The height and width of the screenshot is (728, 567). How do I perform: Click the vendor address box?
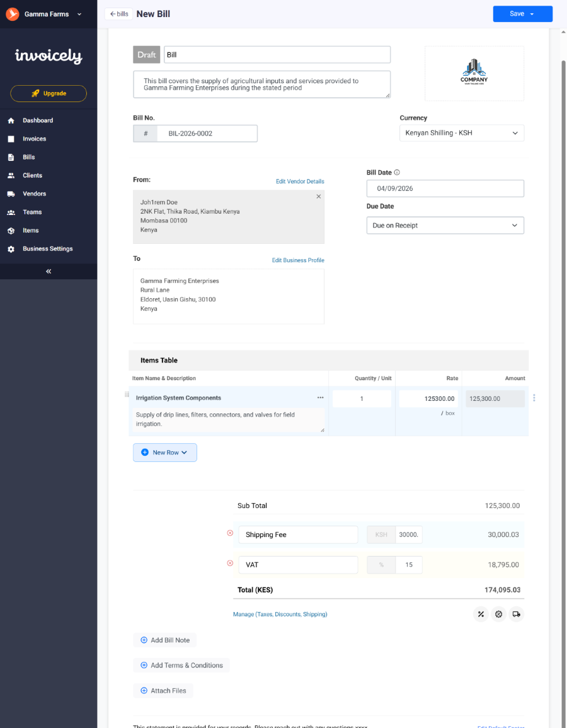[x=229, y=217]
